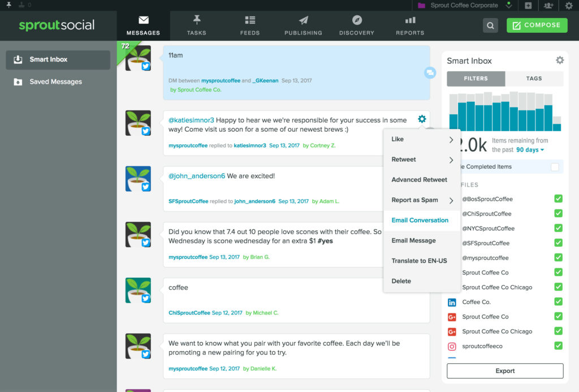Open Smart Inbox settings gear

(559, 61)
